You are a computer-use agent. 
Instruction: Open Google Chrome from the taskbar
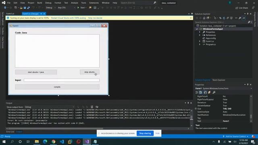tap(54, 141)
